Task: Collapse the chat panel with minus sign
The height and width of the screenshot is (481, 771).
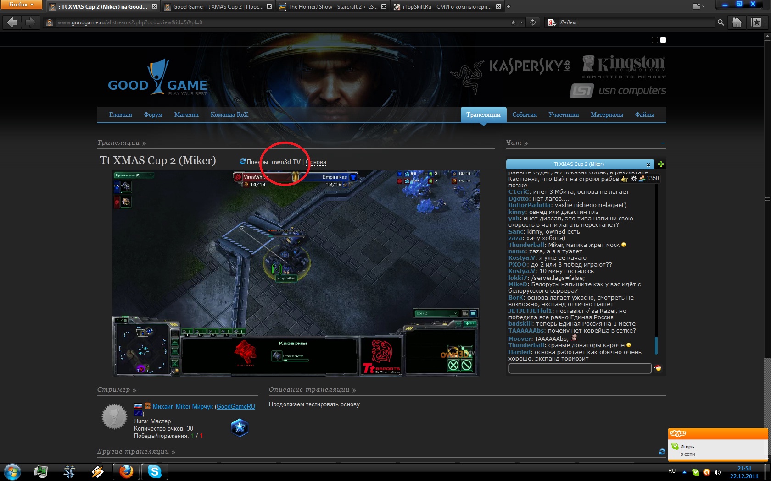Action: (x=663, y=143)
